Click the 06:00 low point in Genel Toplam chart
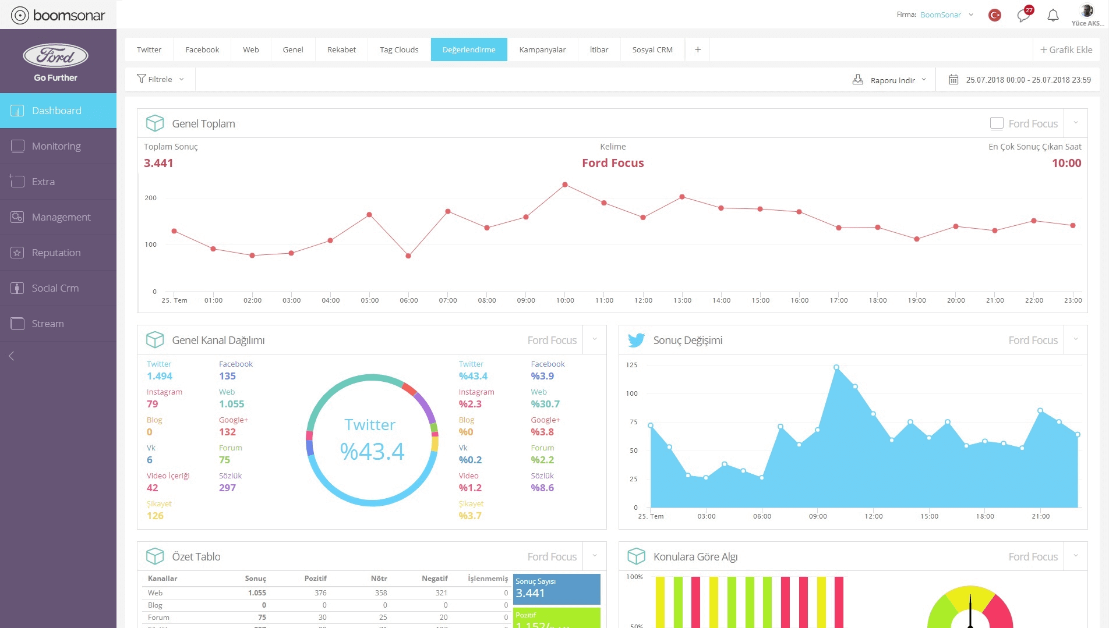This screenshot has height=628, width=1109. (408, 256)
